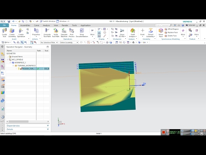Click the red record stop button
206x155 pixels.
164,132
